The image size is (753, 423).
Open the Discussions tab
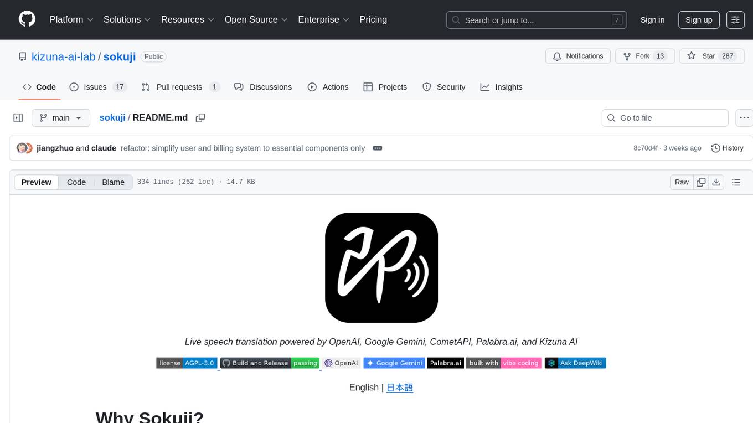coord(263,87)
